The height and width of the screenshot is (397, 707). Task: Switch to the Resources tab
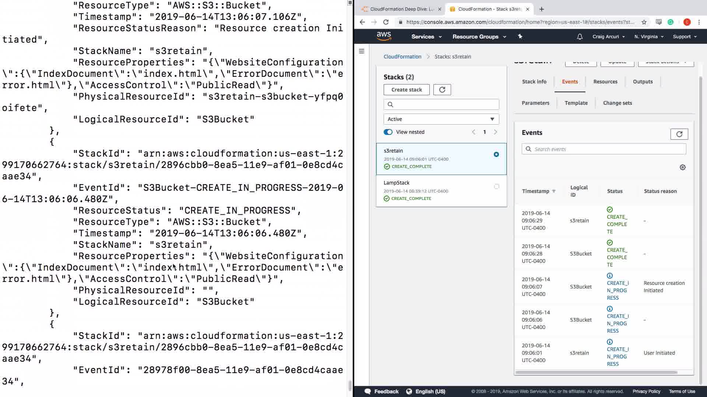click(x=605, y=82)
